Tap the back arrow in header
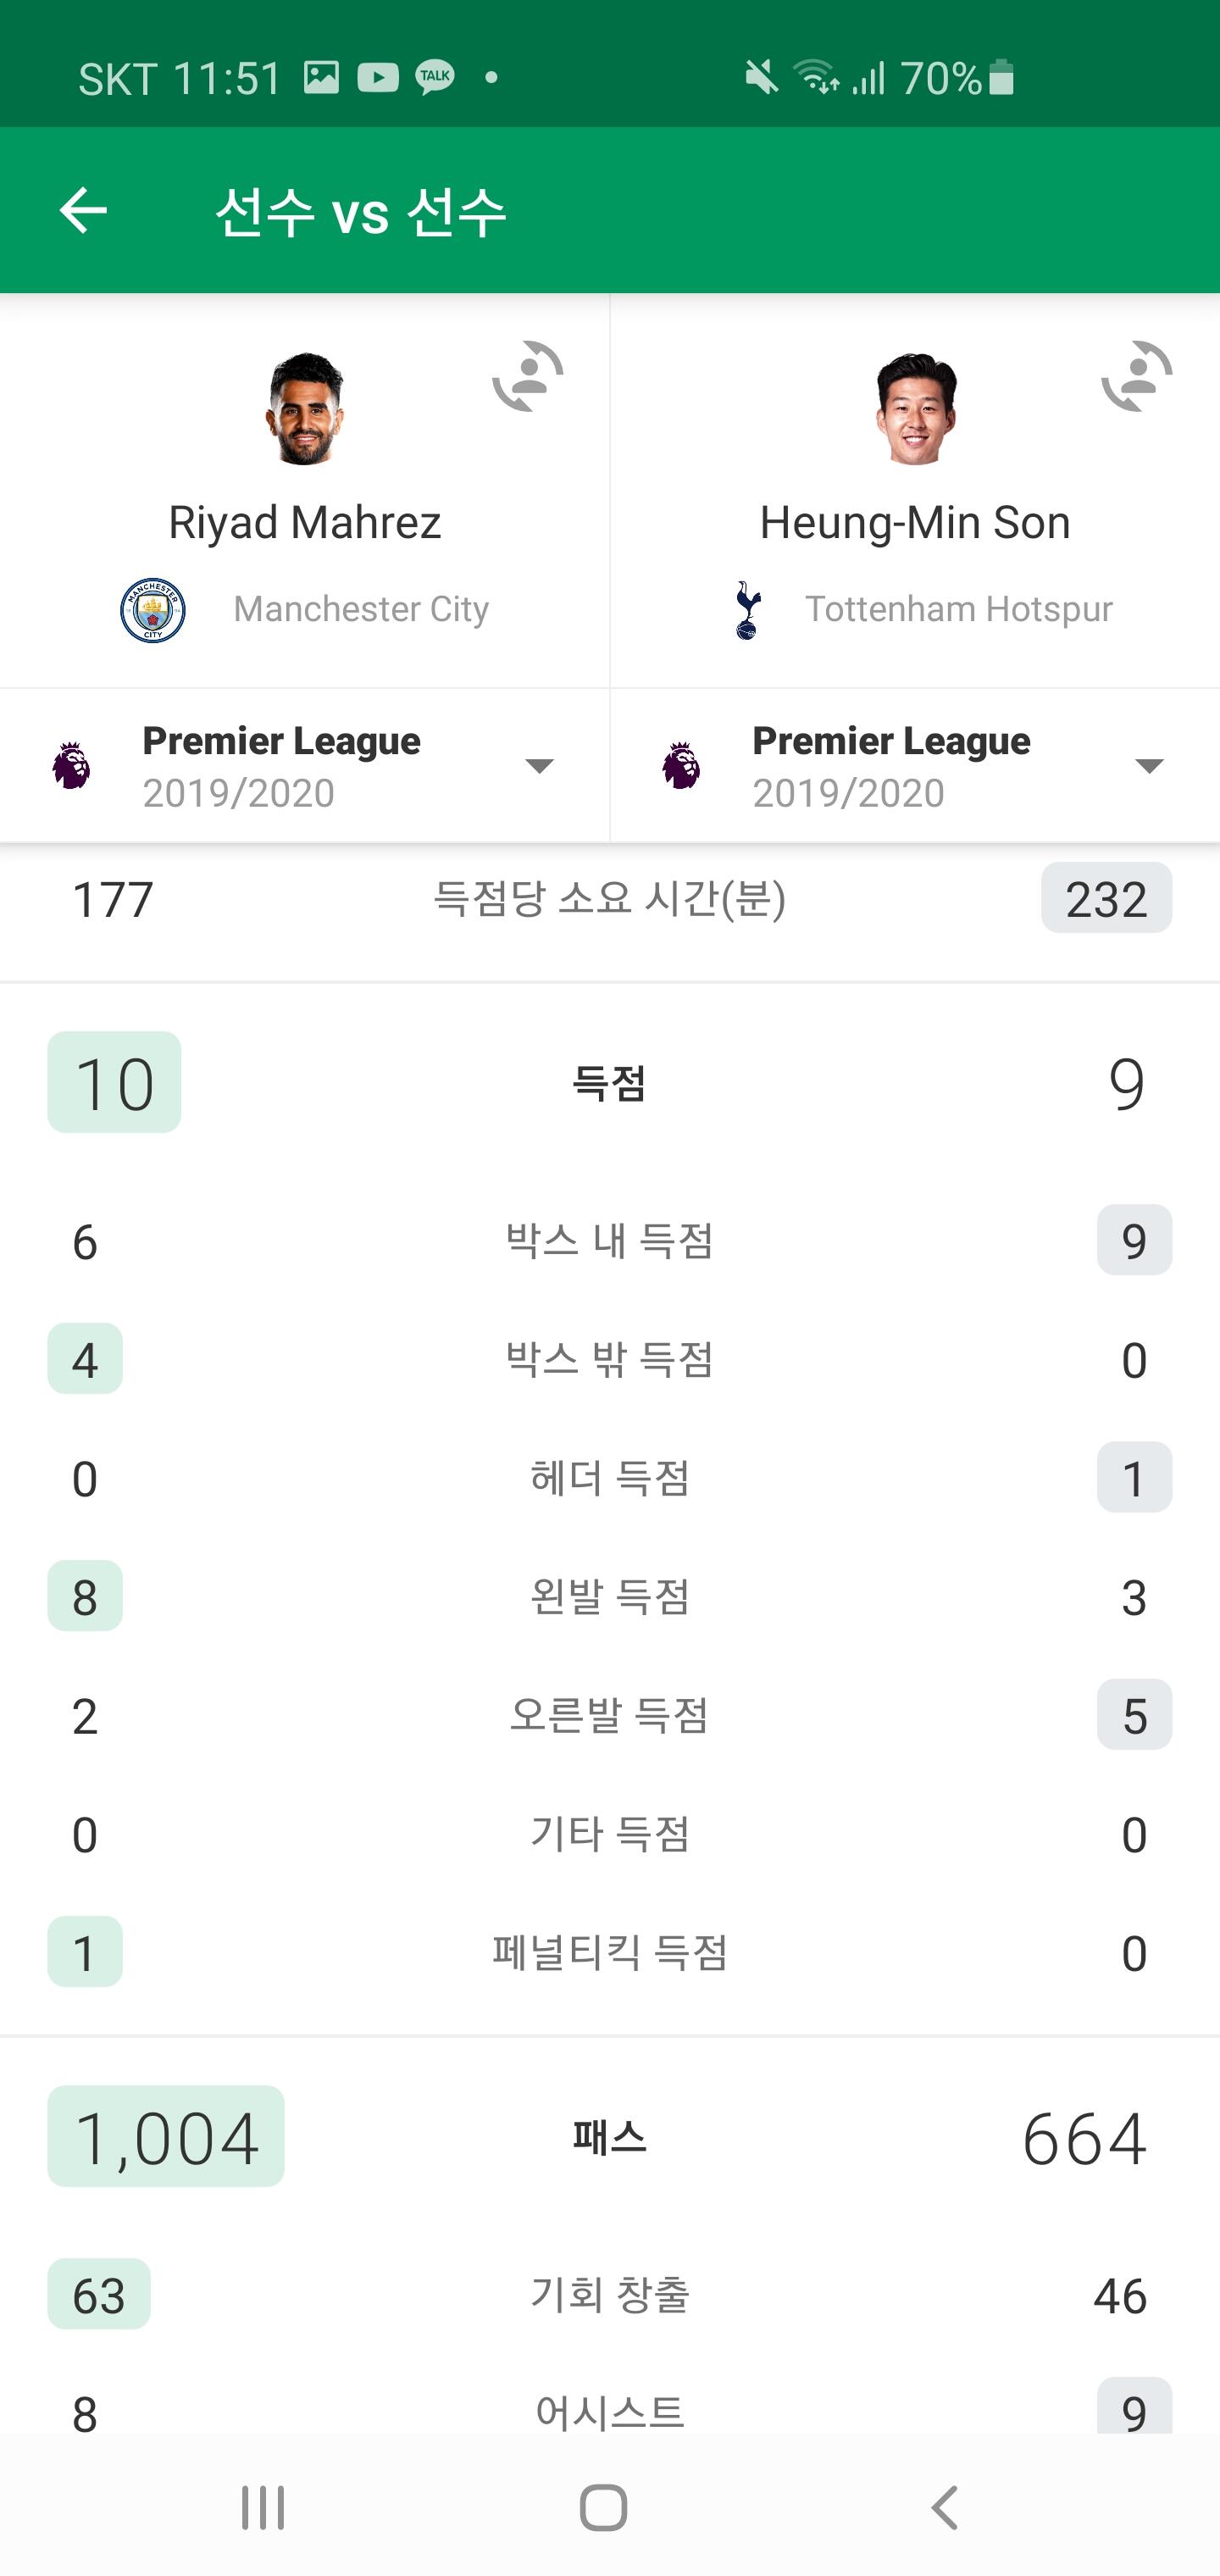 (83, 210)
